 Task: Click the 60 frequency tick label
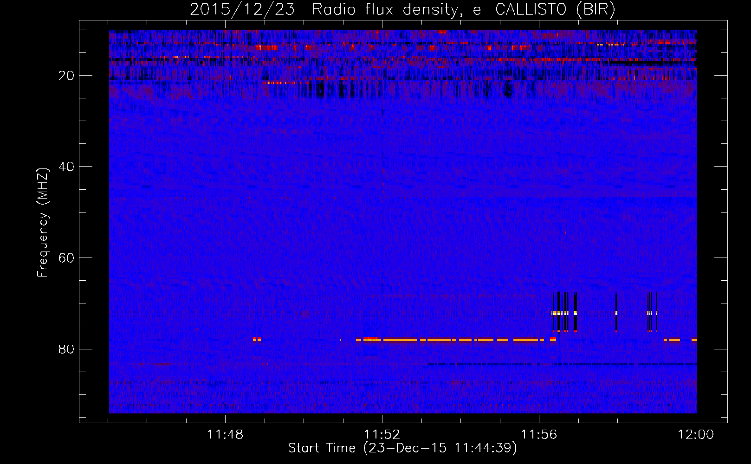click(x=67, y=258)
